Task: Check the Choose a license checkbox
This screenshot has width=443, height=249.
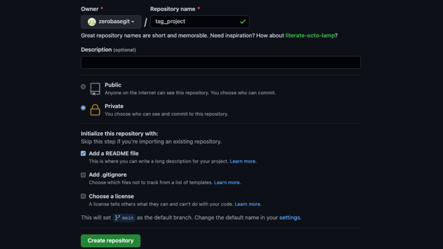Action: [x=83, y=196]
